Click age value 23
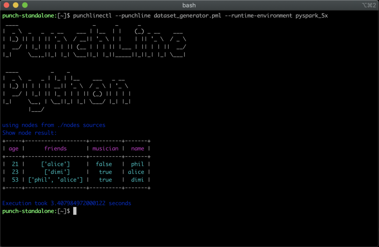379x247 pixels. 15,172
